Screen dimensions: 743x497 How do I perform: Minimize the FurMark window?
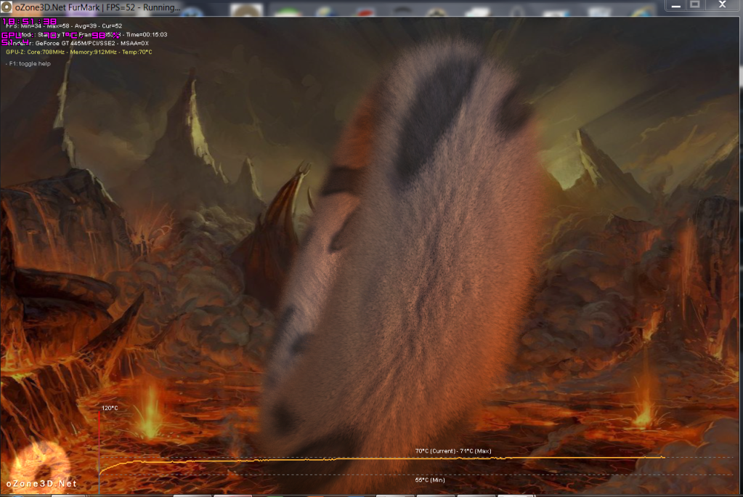click(x=676, y=5)
